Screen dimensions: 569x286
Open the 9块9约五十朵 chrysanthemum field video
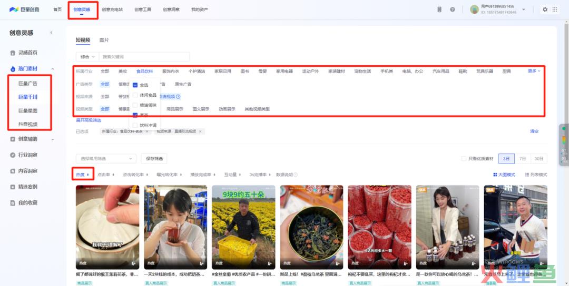pyautogui.click(x=243, y=227)
